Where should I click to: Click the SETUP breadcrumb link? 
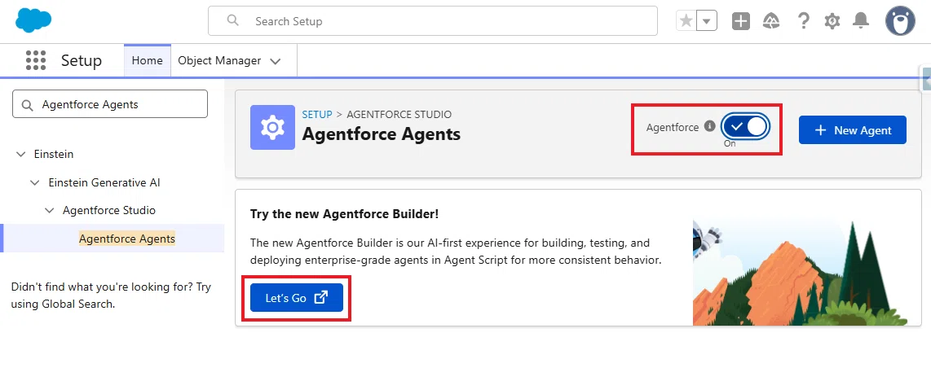[317, 114]
